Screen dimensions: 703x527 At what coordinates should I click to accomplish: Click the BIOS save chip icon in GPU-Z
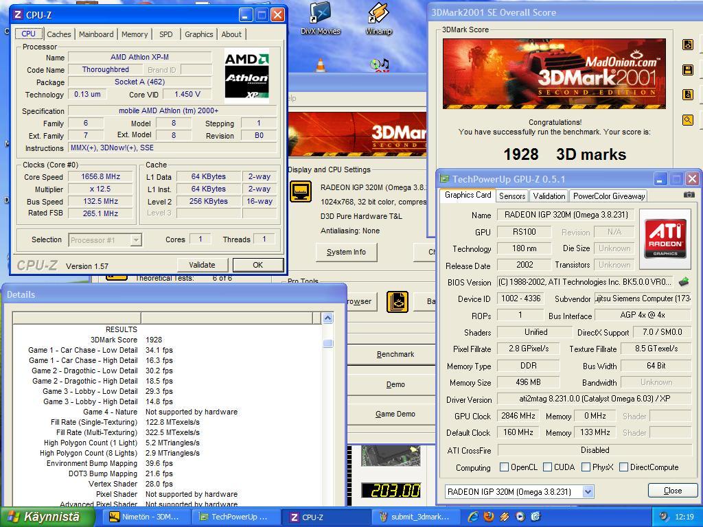(684, 282)
